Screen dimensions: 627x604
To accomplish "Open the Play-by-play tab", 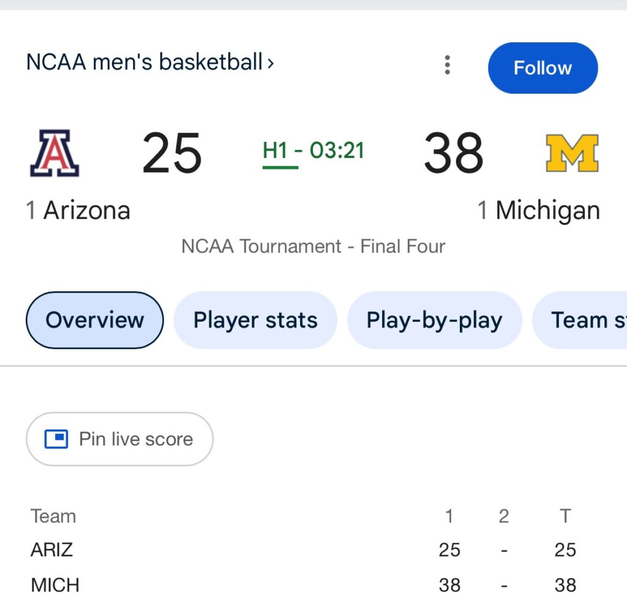I will pyautogui.click(x=434, y=320).
